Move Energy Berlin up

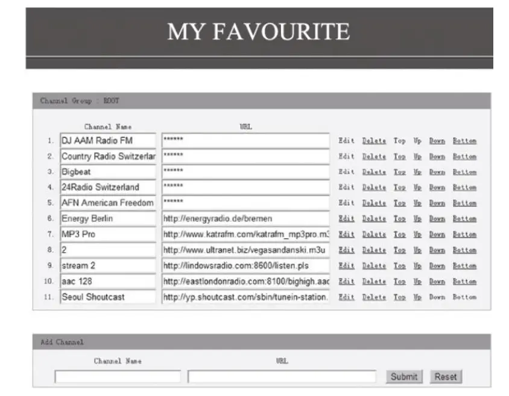(x=417, y=218)
